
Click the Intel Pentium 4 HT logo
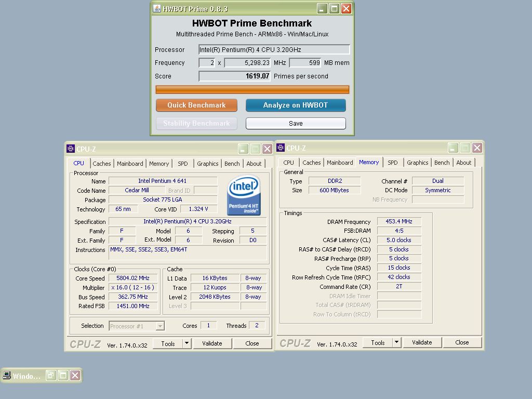[x=244, y=195]
